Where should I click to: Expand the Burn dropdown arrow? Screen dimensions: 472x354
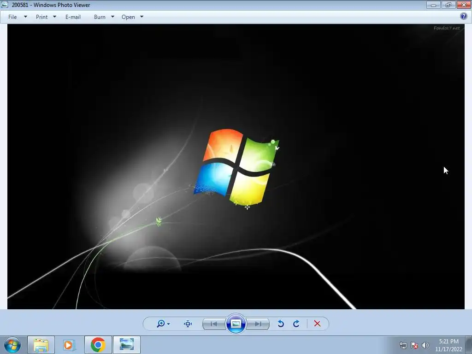[112, 17]
